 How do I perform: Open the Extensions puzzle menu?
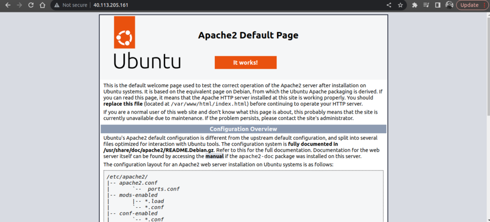[x=415, y=5]
